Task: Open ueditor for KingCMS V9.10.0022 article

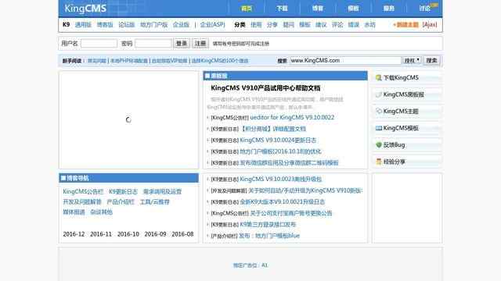Action: (x=292, y=118)
